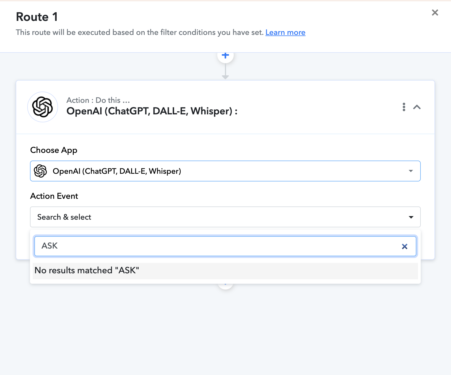Image resolution: width=451 pixels, height=375 pixels.
Task: Collapse the OpenAI action step
Action: 417,107
